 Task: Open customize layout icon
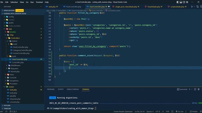point(187,2)
